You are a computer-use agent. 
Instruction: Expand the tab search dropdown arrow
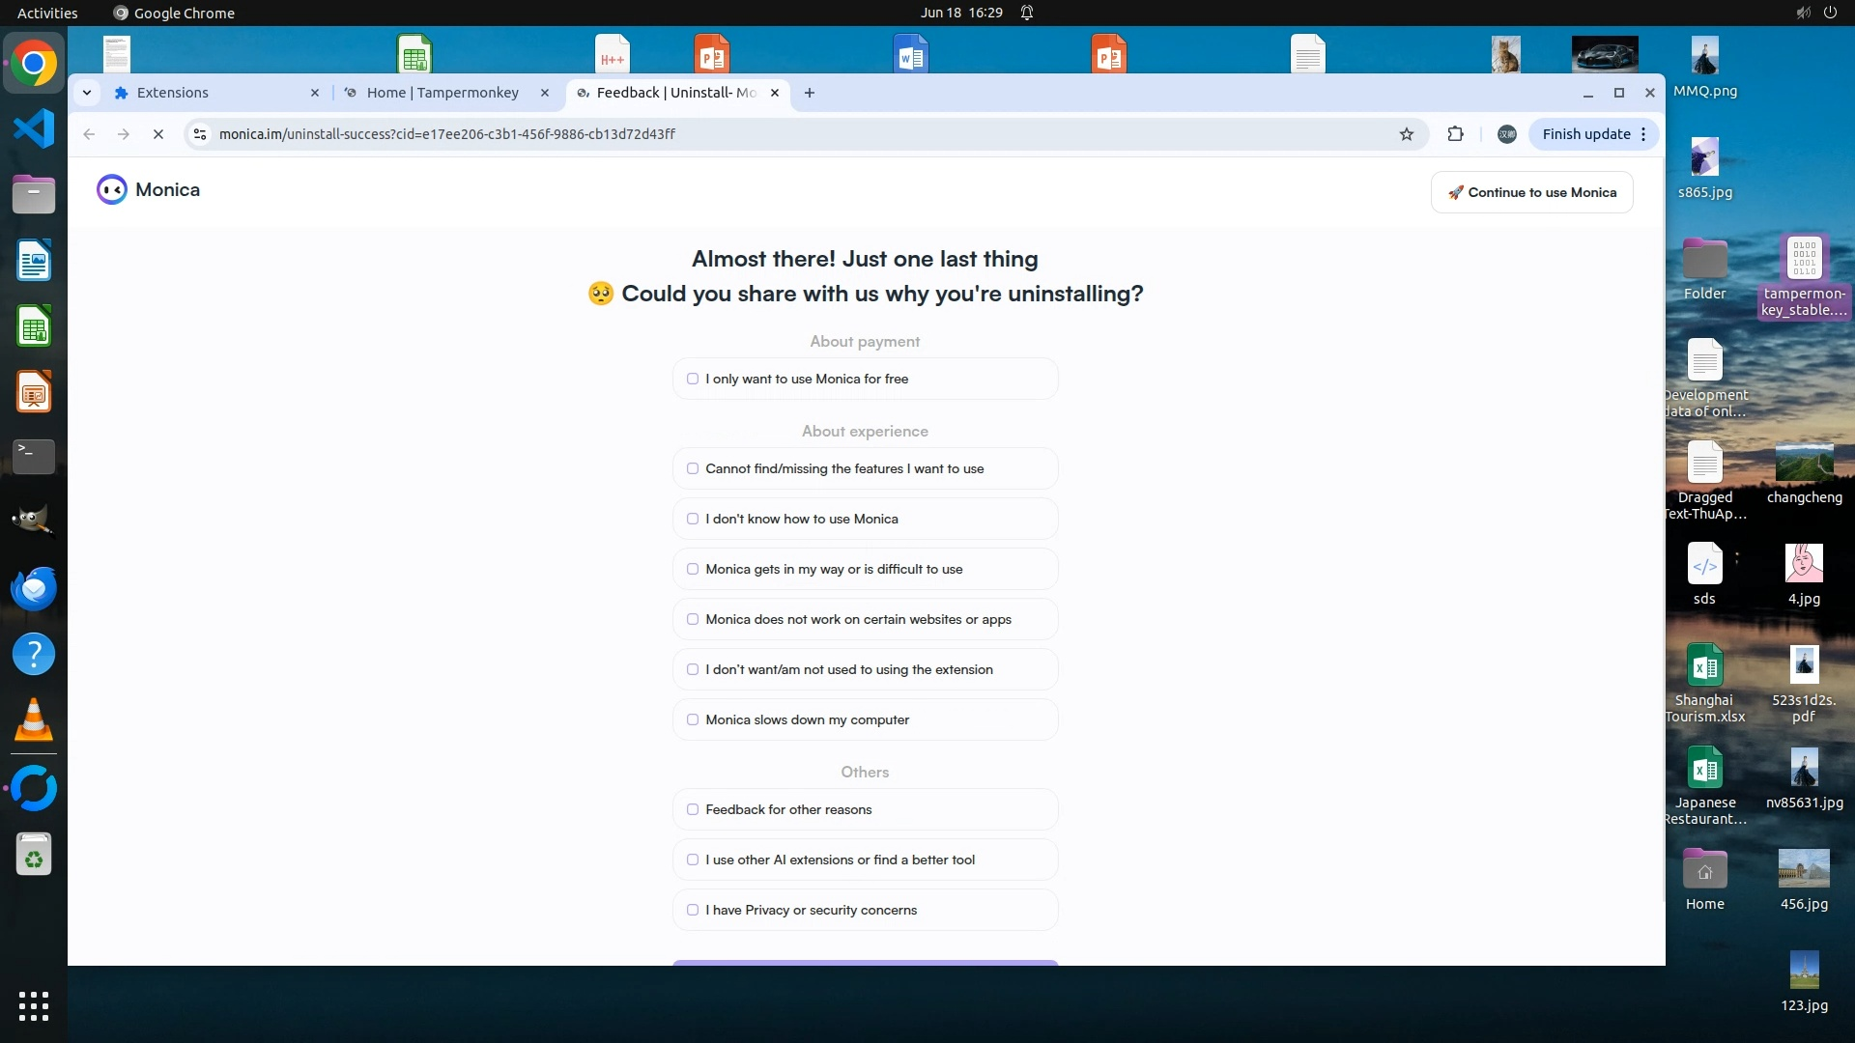(87, 93)
